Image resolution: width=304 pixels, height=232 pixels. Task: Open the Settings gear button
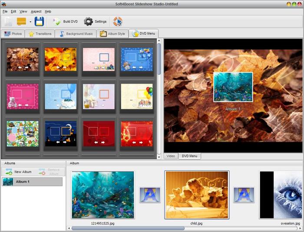tap(95, 21)
